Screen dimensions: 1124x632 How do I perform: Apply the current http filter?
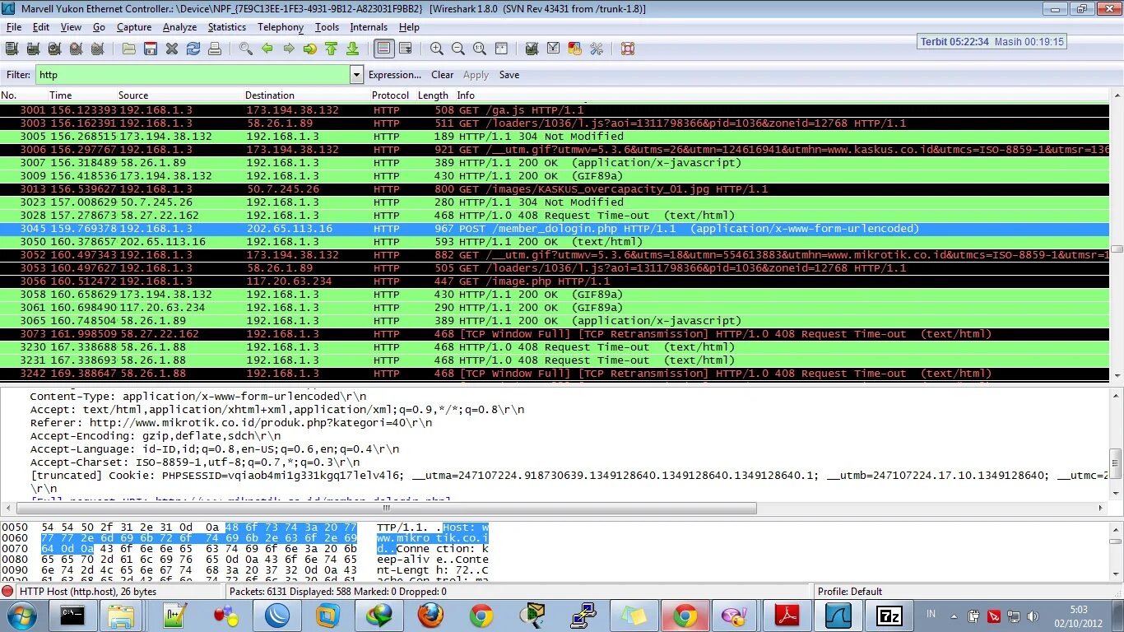tap(476, 75)
